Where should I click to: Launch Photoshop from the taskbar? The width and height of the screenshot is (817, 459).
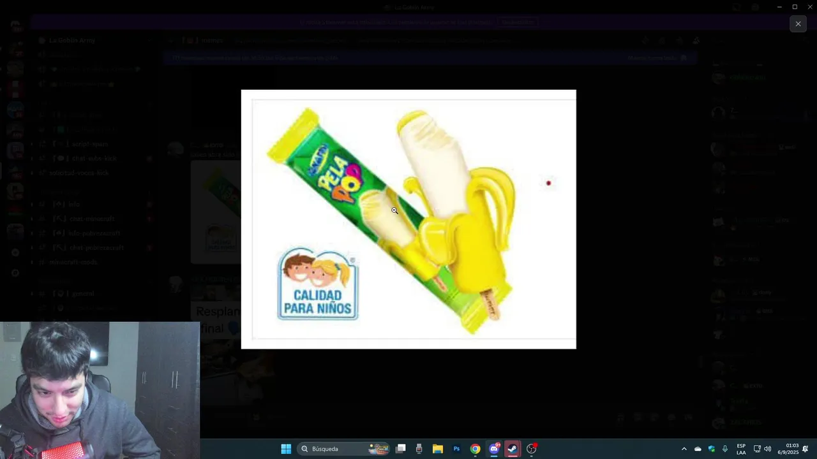pos(456,449)
